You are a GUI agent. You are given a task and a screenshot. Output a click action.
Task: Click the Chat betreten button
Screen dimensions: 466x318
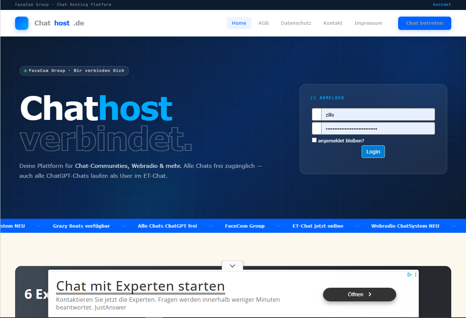(x=424, y=23)
